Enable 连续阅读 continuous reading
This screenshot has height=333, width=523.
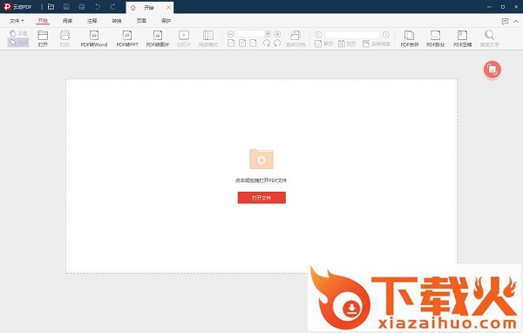point(377,44)
